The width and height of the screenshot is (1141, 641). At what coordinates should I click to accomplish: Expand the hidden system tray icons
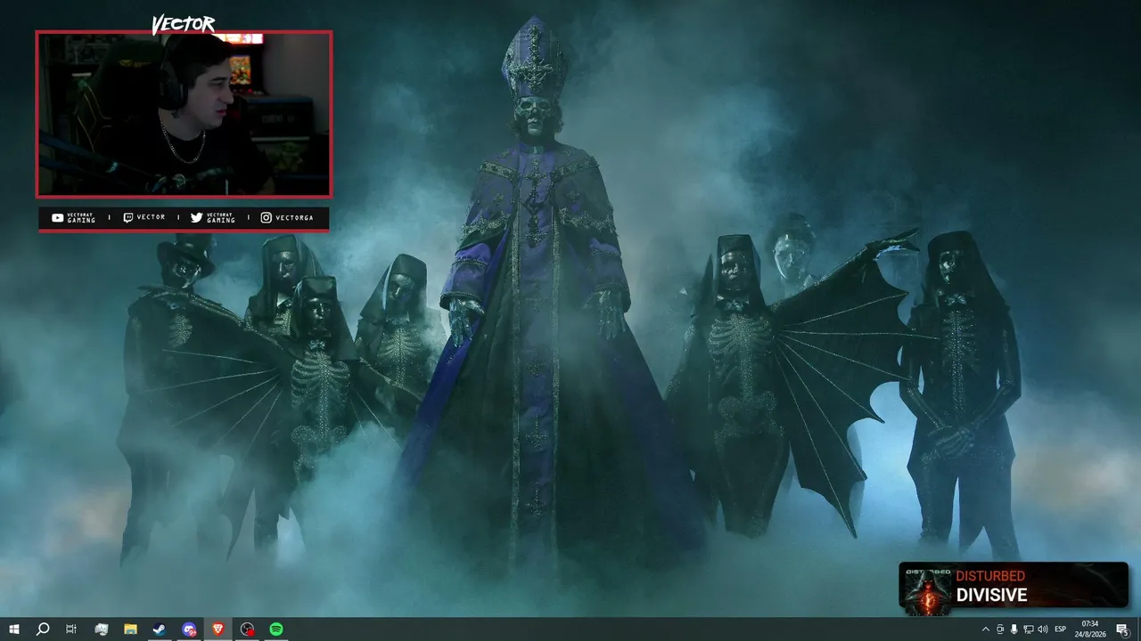(x=985, y=629)
